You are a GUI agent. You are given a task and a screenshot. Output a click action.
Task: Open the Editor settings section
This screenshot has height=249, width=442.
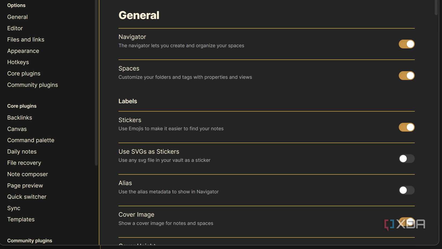(15, 28)
